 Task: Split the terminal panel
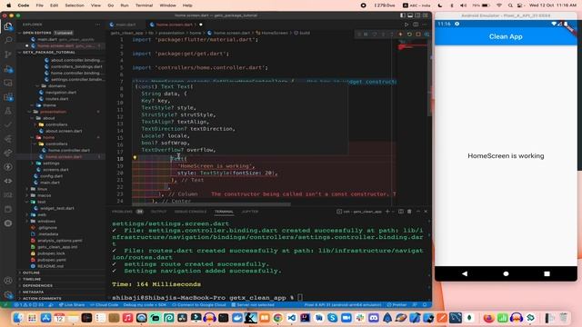click(x=401, y=212)
